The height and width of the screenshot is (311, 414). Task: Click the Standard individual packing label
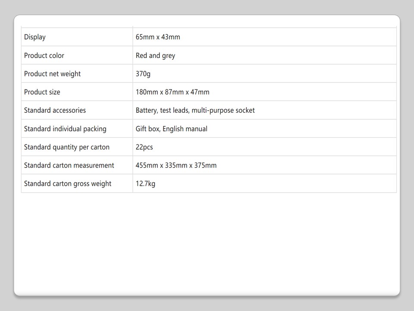[x=65, y=129]
